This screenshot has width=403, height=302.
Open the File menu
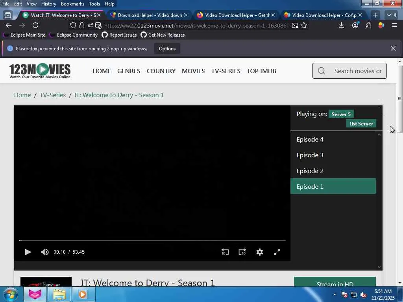pyautogui.click(x=6, y=4)
